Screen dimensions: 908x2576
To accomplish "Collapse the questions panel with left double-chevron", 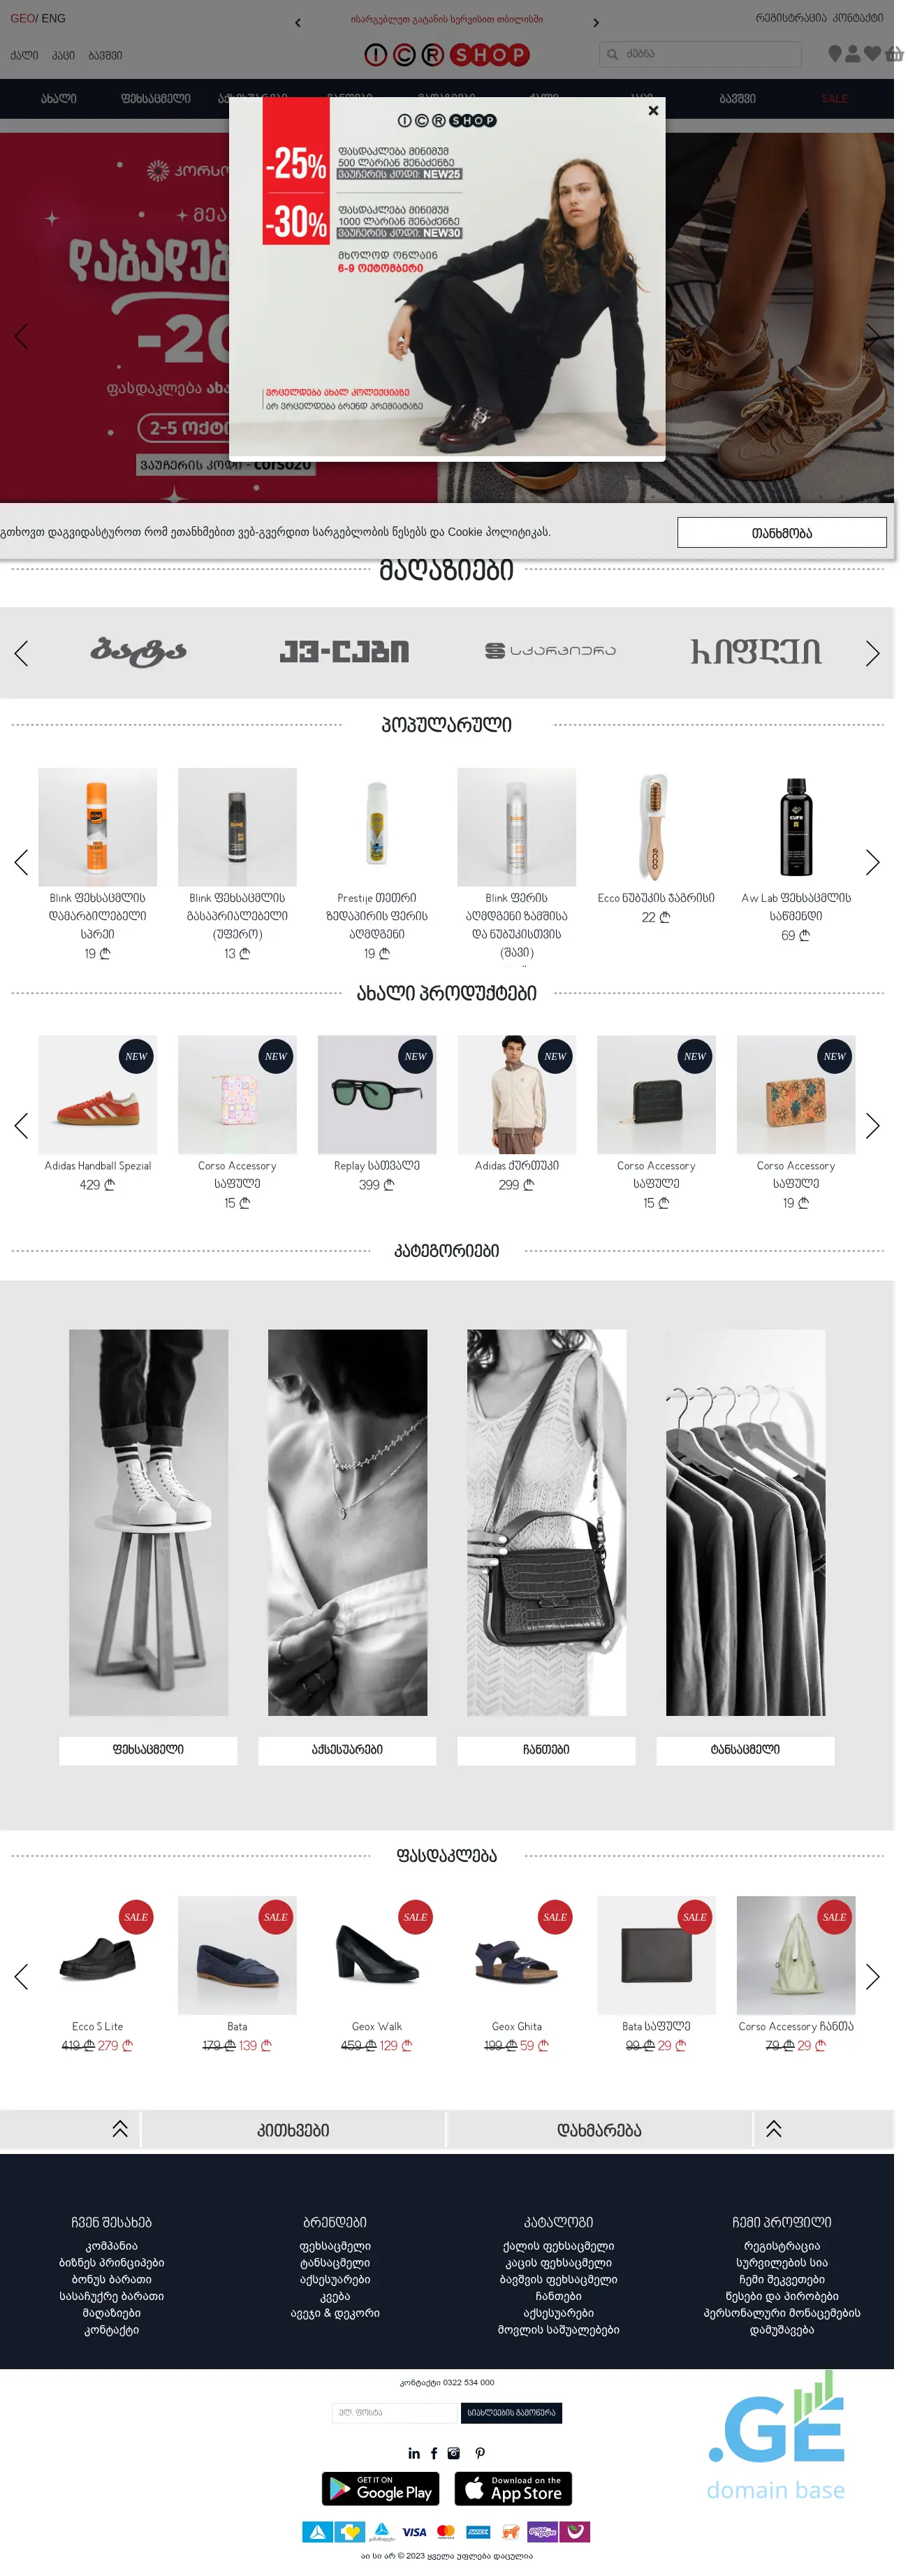I will click(x=120, y=2129).
